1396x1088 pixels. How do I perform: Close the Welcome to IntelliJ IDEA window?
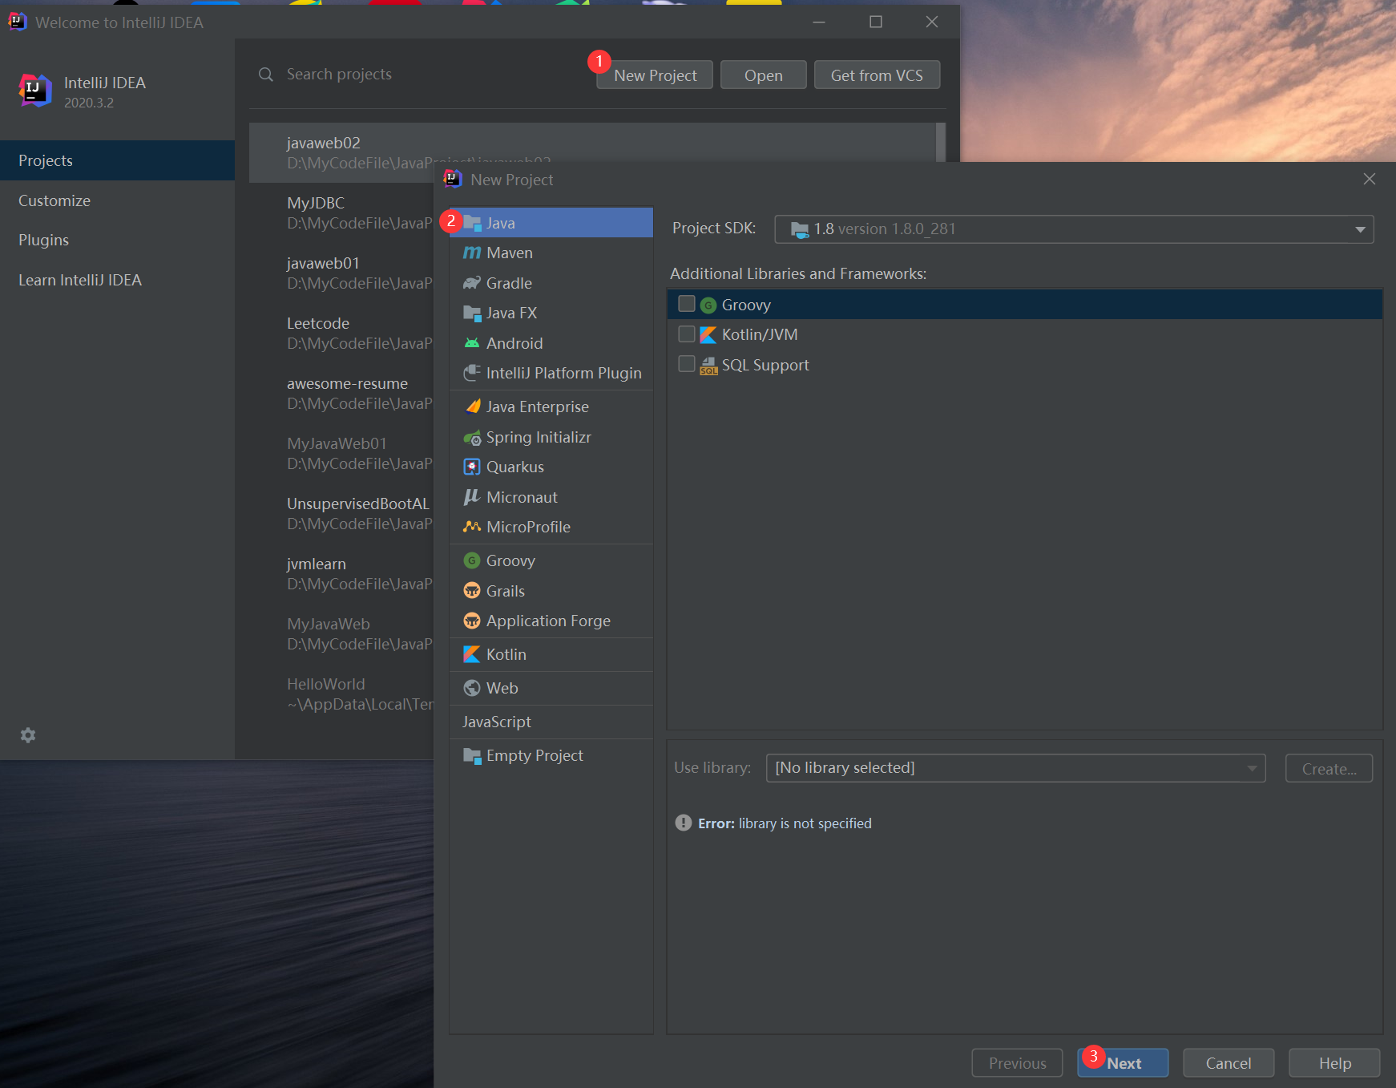click(x=932, y=22)
